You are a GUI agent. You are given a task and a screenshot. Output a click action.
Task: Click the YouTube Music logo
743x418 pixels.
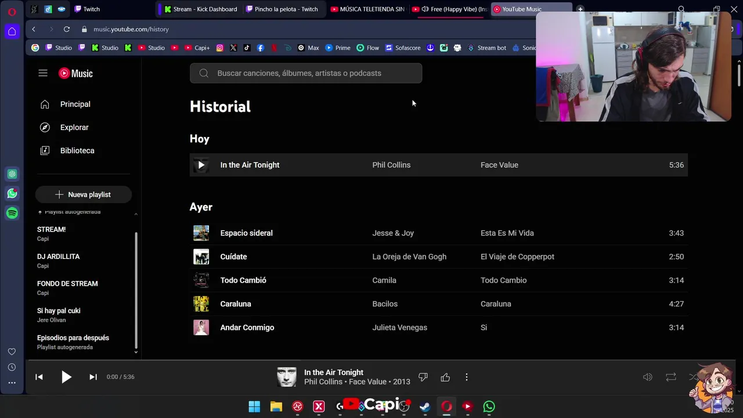pos(75,73)
